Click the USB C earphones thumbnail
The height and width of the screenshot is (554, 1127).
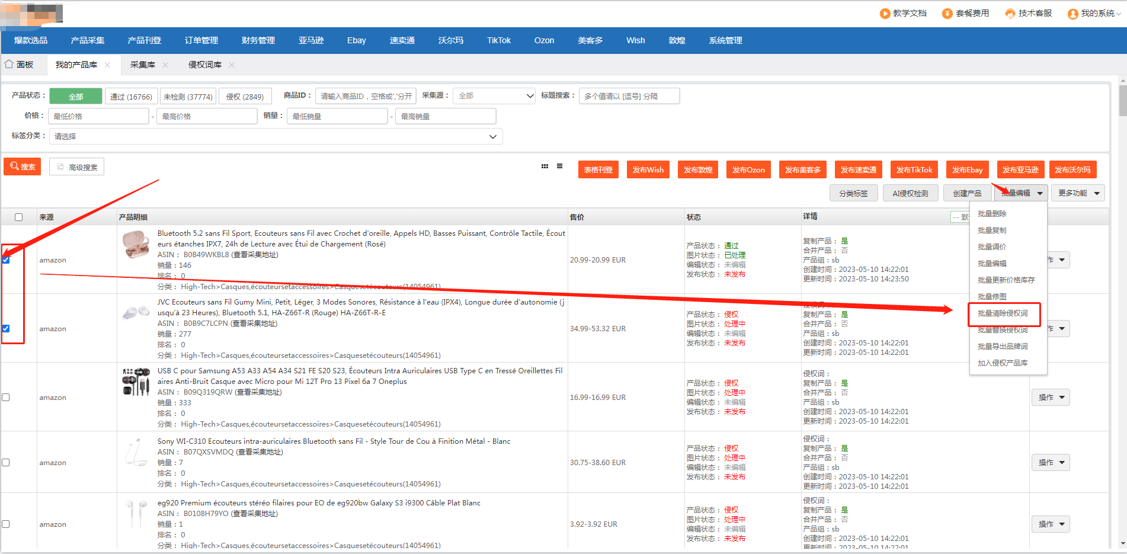(x=136, y=381)
